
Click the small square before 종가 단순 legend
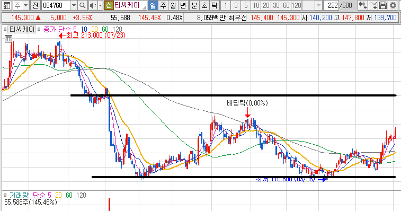coord(39,29)
